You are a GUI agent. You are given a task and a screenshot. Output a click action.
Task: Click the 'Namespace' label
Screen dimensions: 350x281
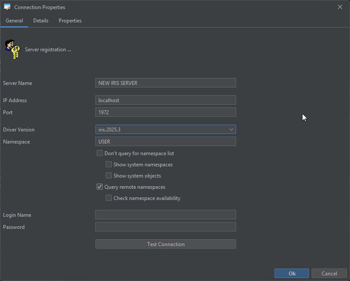click(16, 142)
